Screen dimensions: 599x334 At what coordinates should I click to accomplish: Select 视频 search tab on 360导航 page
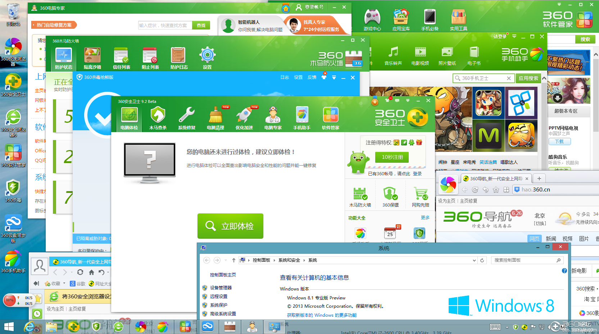click(x=567, y=239)
